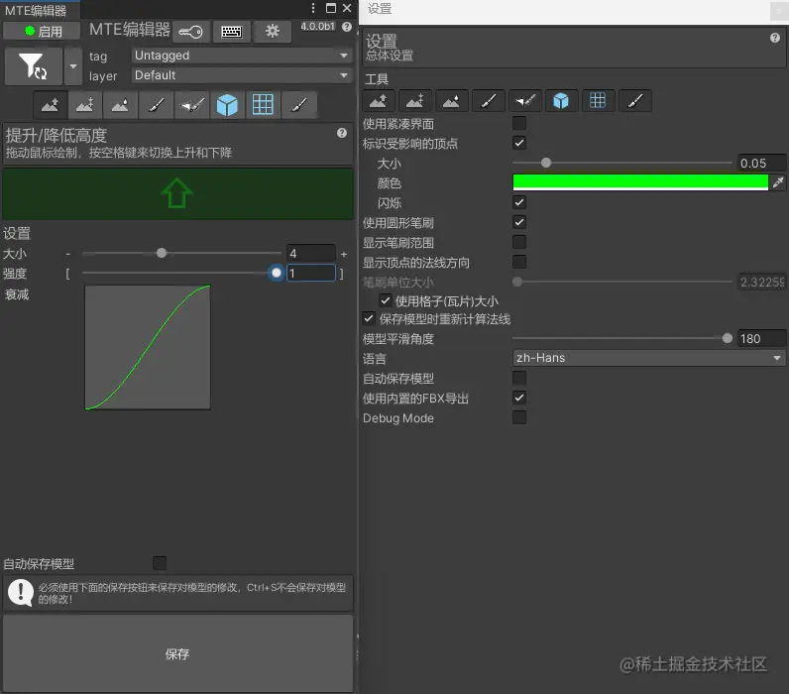789x694 pixels.
Task: Click the key icon button in the MTE editor header
Action: 190,32
